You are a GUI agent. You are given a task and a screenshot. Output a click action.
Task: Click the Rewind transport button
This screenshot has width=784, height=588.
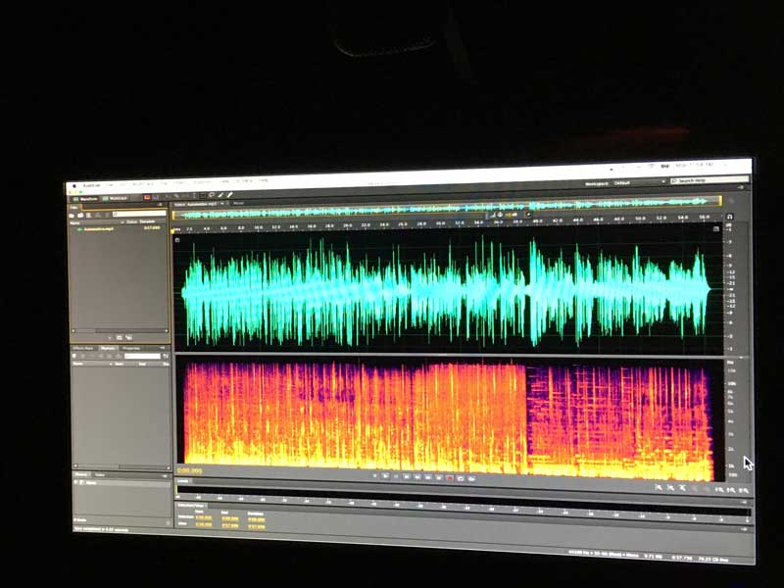[417, 478]
